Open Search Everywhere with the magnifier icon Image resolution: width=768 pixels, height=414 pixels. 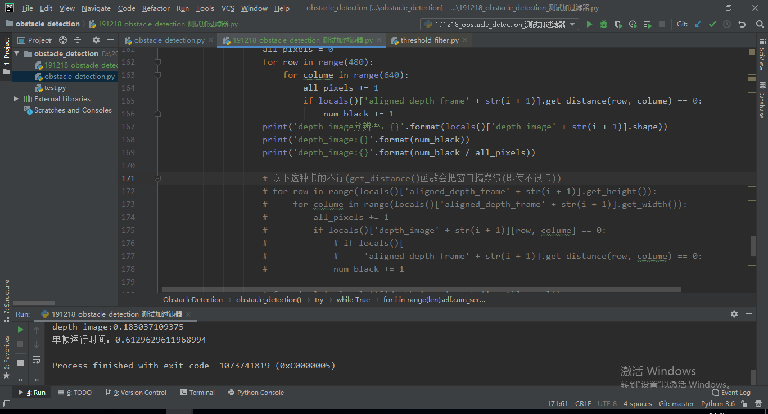760,24
